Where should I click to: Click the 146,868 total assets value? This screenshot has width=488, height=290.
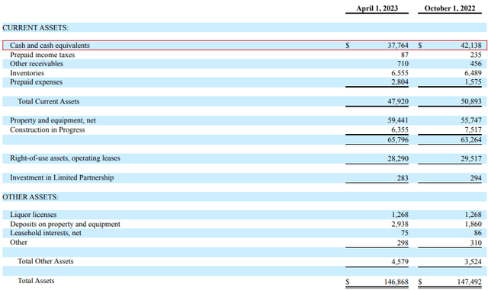click(x=396, y=282)
